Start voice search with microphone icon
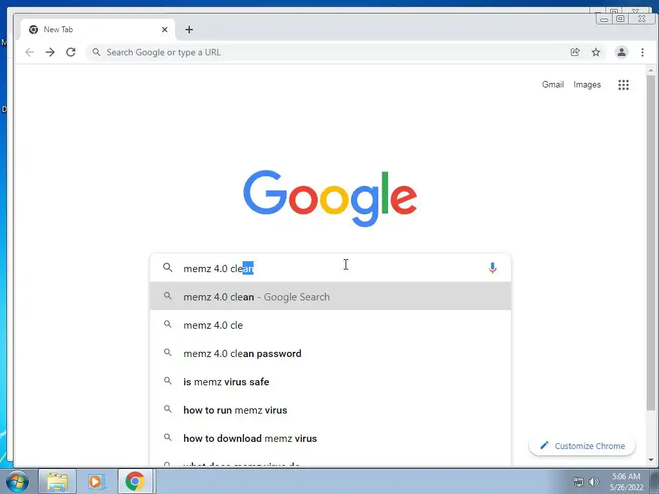 pyautogui.click(x=492, y=268)
